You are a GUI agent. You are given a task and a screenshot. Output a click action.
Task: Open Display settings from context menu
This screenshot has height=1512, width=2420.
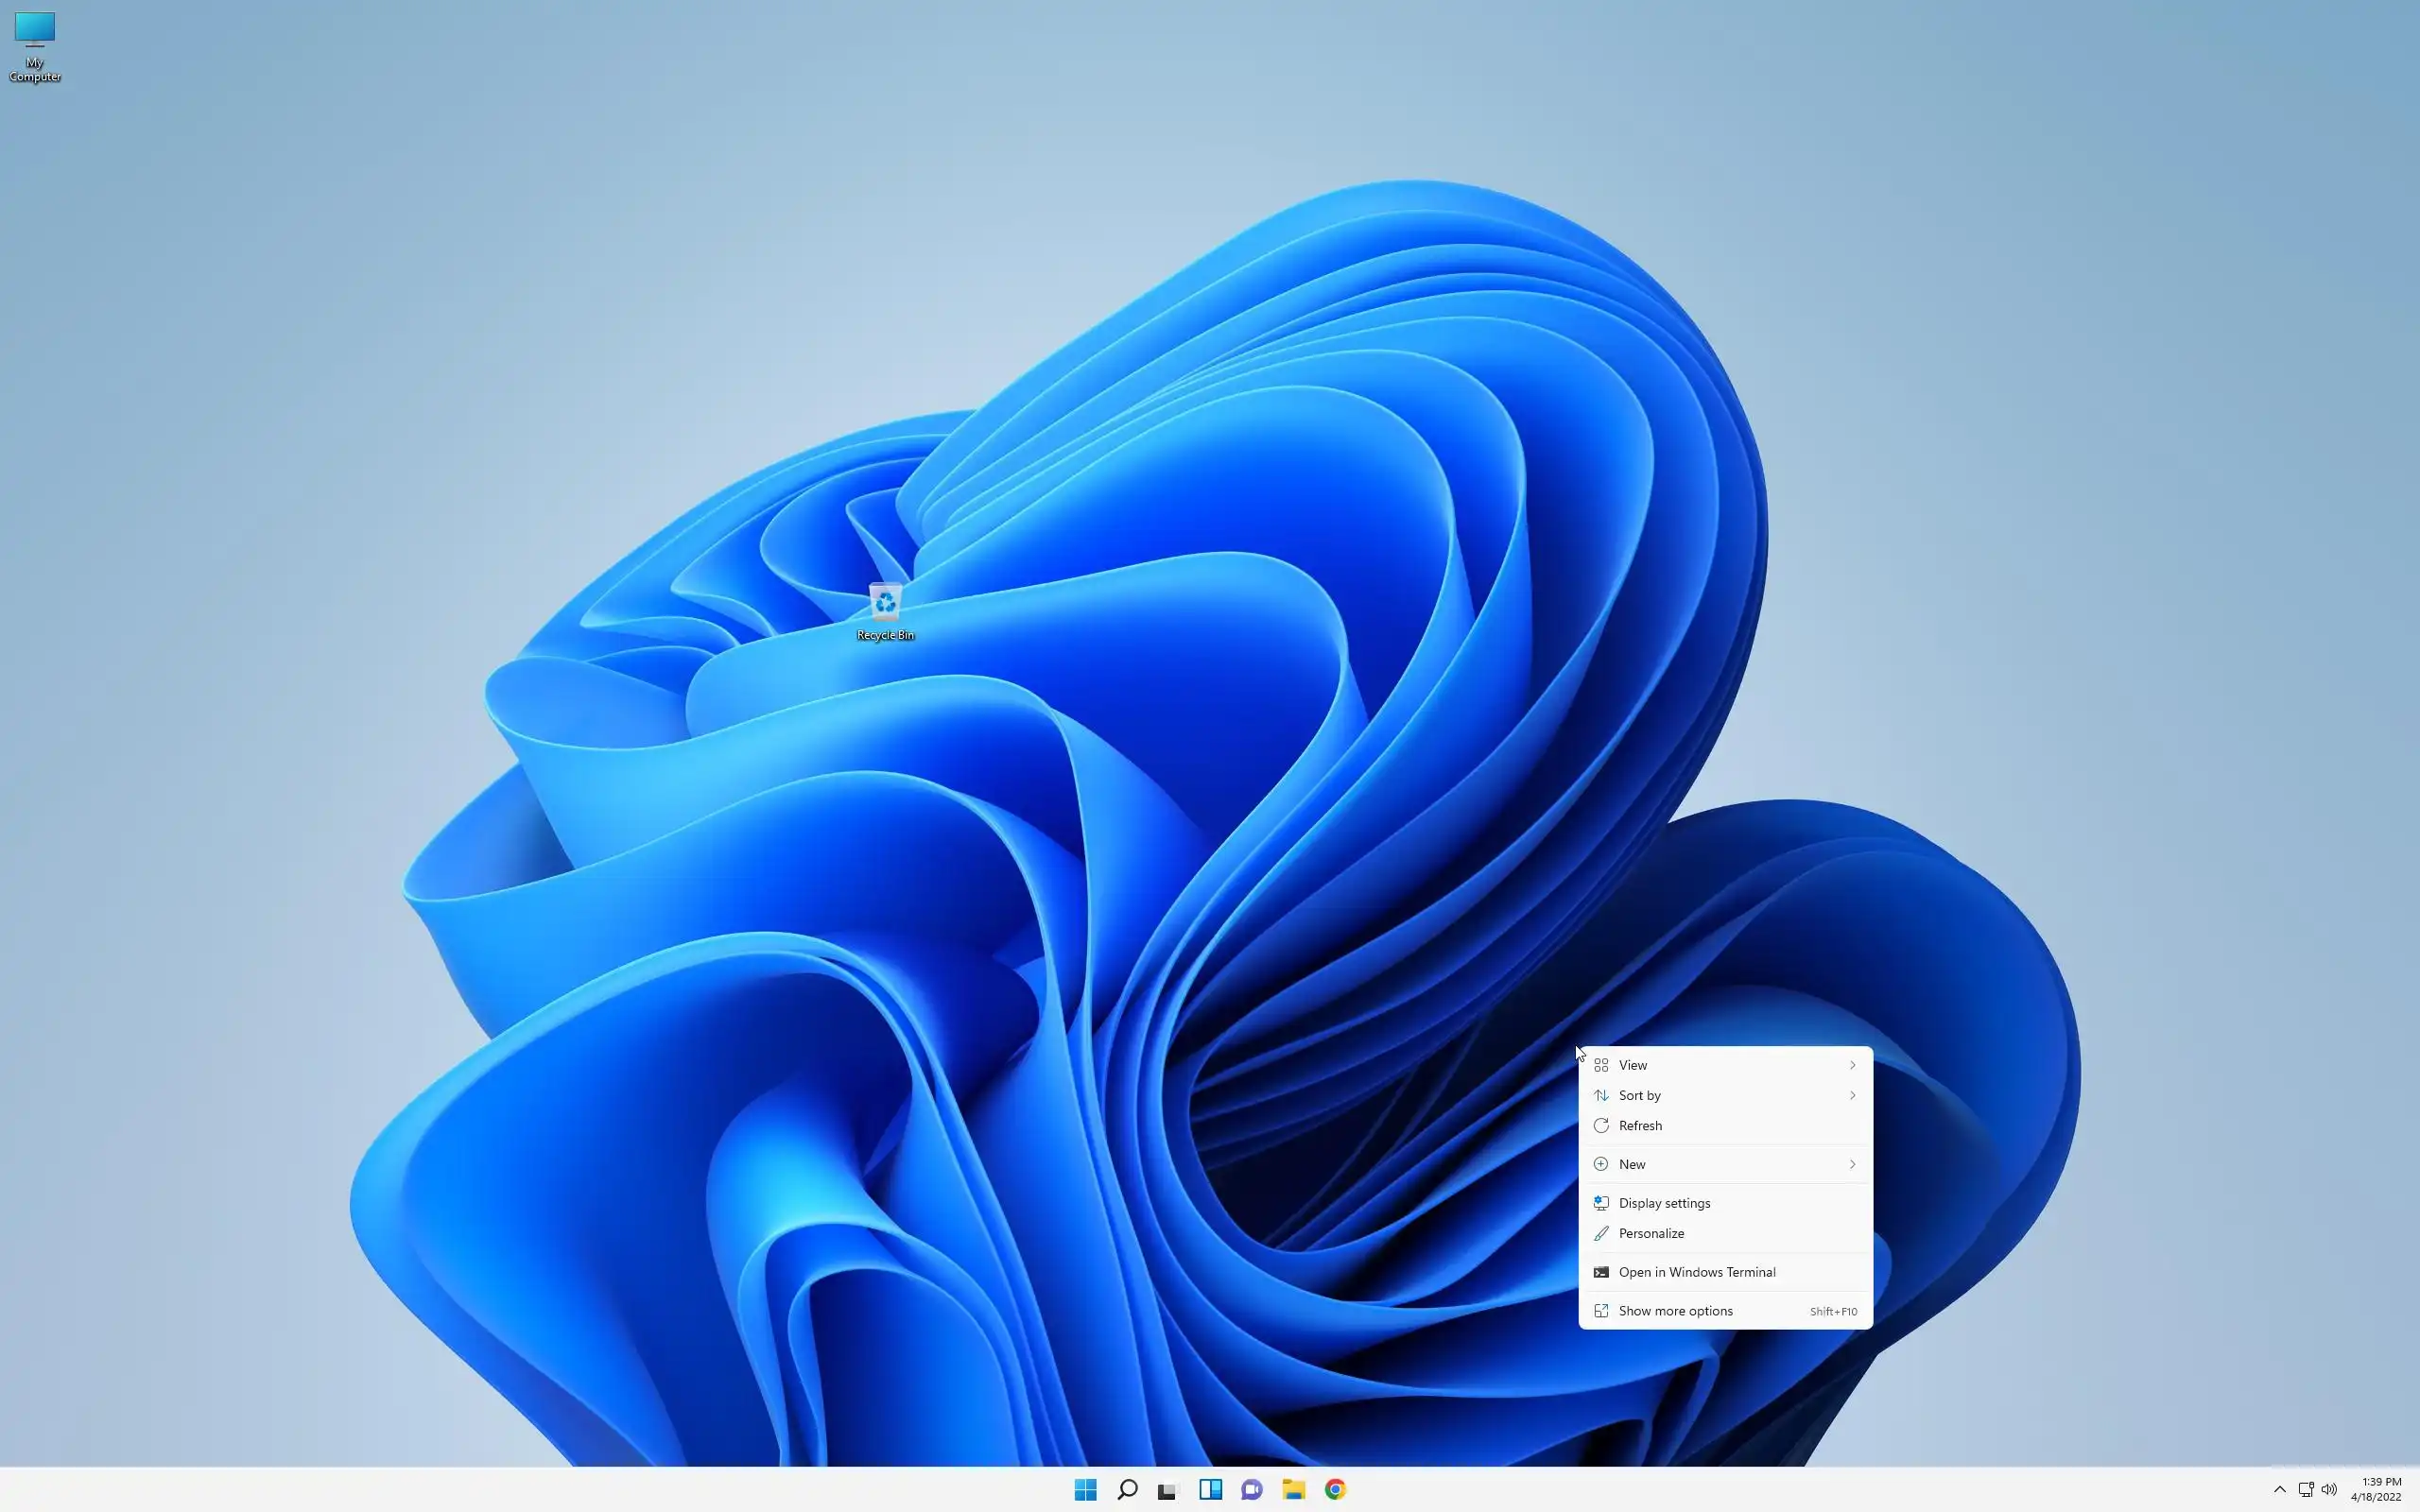coord(1664,1203)
